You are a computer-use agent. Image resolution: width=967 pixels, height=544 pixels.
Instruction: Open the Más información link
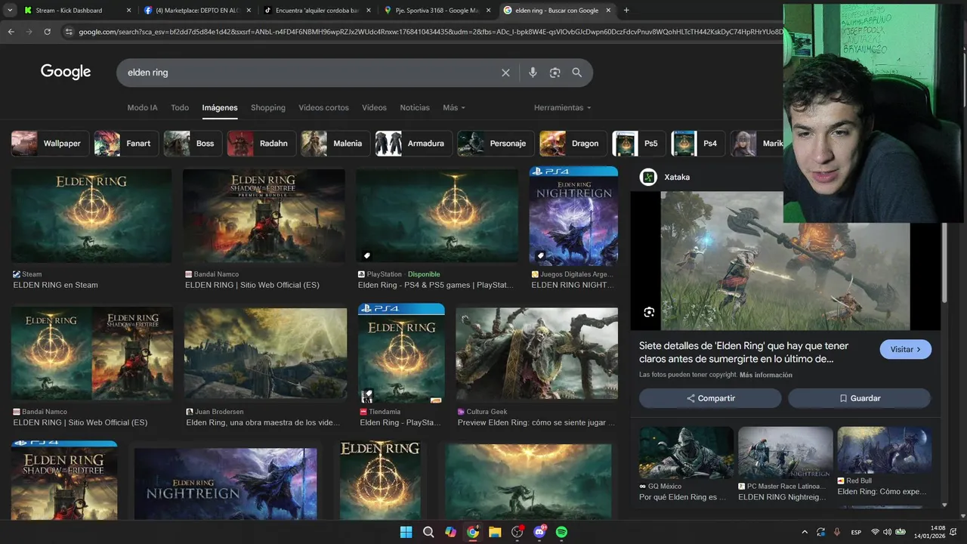(766, 375)
